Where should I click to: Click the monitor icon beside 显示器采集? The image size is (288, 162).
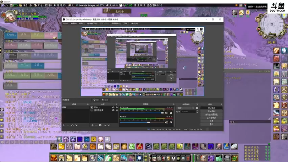(92, 110)
